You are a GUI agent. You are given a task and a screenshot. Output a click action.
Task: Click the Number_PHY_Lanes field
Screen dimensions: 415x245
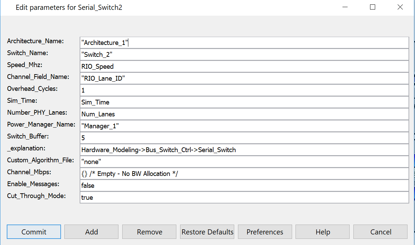pos(244,114)
